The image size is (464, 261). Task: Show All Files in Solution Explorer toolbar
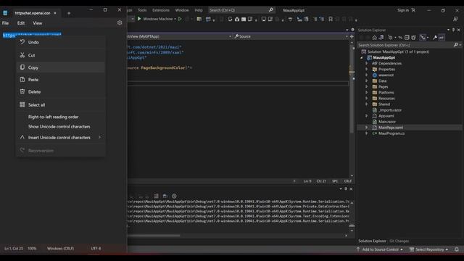pyautogui.click(x=413, y=38)
